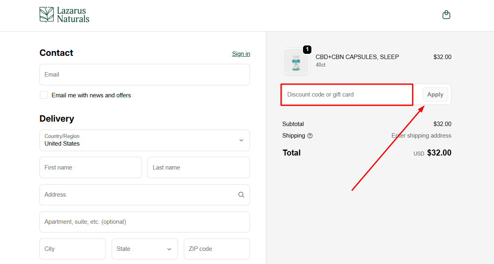The height and width of the screenshot is (264, 494).
Task: Open the shopping bag cart icon
Action: 446,15
